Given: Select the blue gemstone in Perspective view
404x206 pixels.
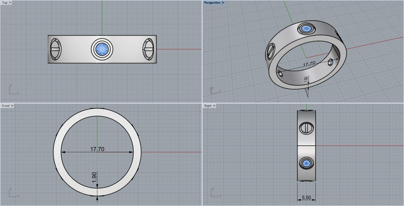Looking at the screenshot, I should pos(306,29).
